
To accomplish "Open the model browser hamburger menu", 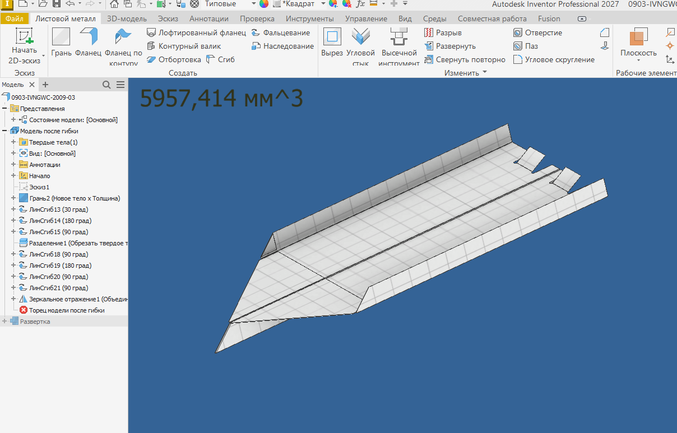I will pyautogui.click(x=120, y=85).
